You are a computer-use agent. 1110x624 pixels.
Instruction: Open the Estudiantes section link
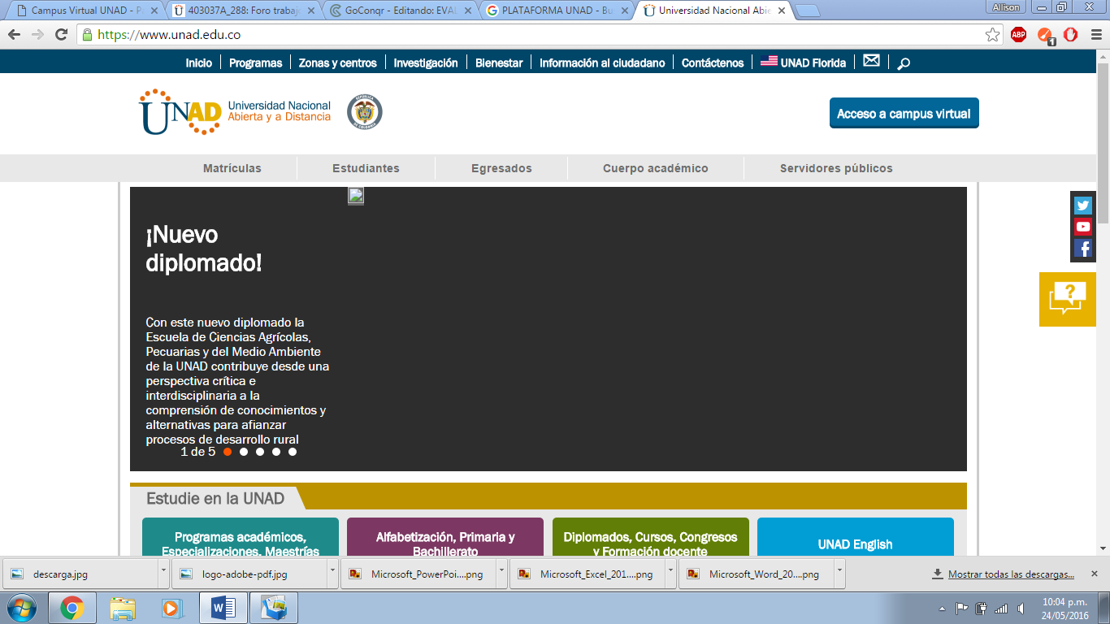tap(366, 168)
